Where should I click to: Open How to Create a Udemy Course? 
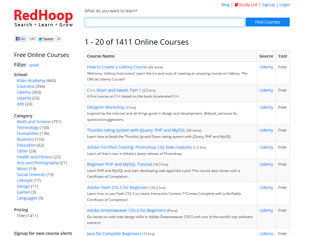[x=117, y=67]
